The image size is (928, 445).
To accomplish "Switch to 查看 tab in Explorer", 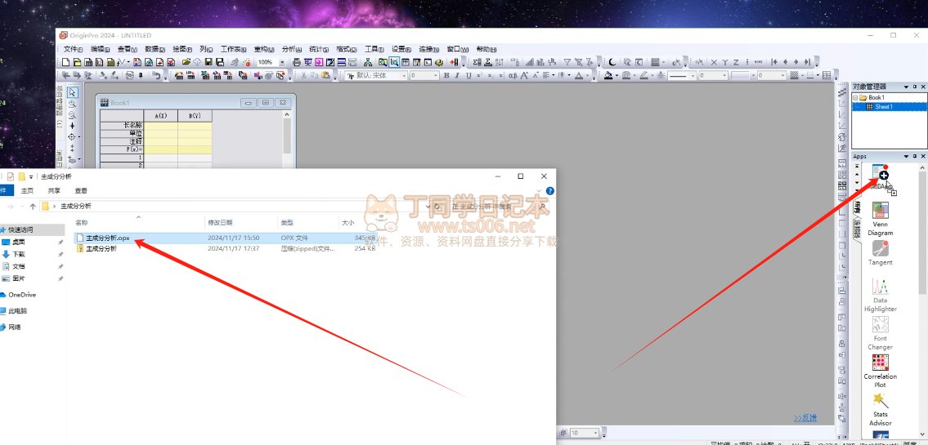I will coord(81,191).
